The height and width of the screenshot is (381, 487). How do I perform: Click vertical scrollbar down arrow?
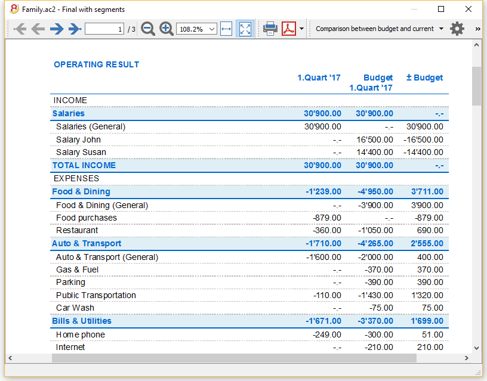point(476,348)
